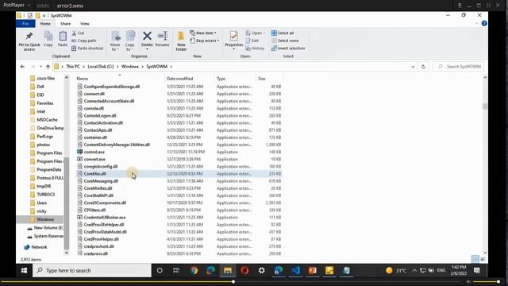Open Opera from the taskbar

[244, 270]
